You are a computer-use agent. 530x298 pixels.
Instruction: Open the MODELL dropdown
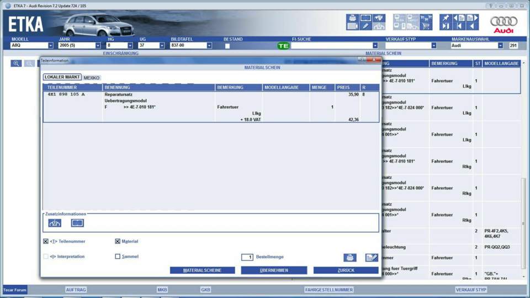pos(50,45)
